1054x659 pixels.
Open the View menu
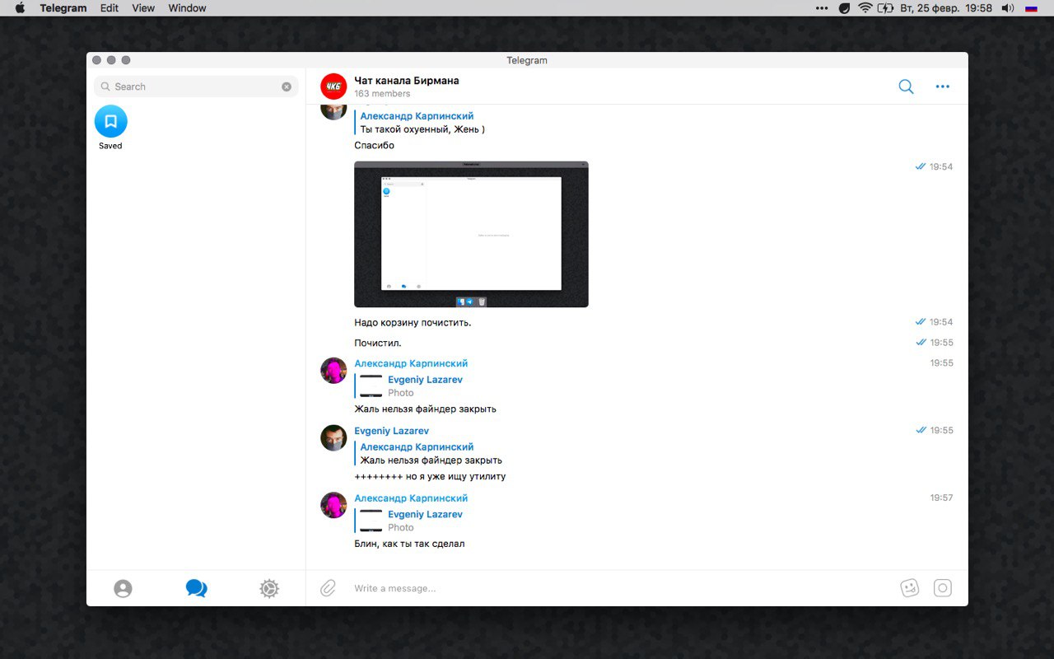click(143, 8)
